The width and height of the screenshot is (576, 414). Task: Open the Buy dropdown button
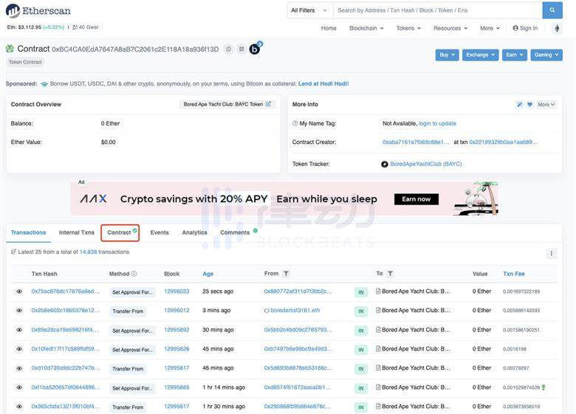(447, 55)
